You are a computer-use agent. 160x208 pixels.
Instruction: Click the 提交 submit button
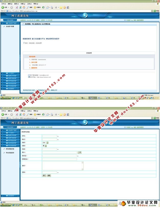(44, 176)
